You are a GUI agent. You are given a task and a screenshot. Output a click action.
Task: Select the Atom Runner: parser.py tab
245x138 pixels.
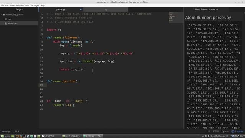(206, 10)
